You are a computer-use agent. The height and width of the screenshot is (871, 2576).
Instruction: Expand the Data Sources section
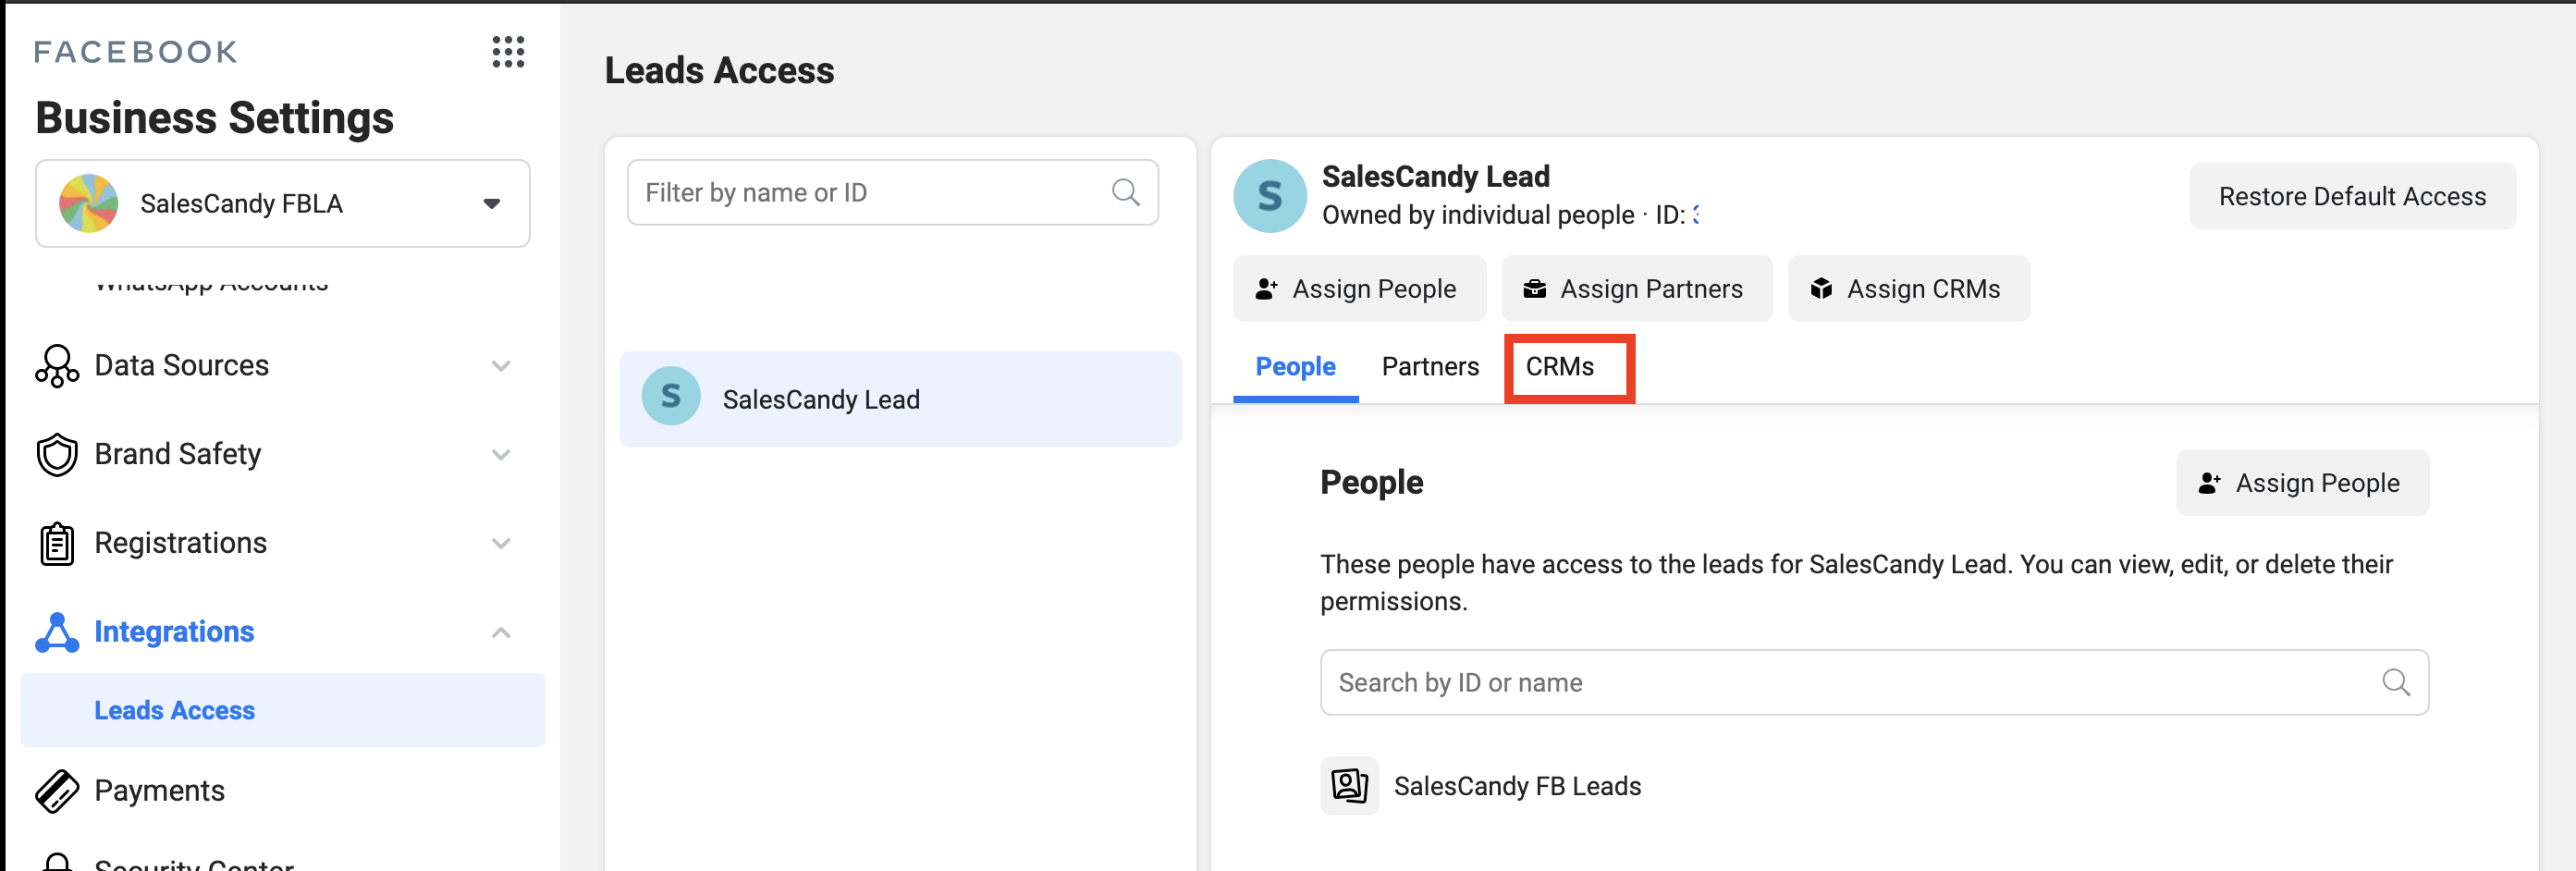point(501,366)
